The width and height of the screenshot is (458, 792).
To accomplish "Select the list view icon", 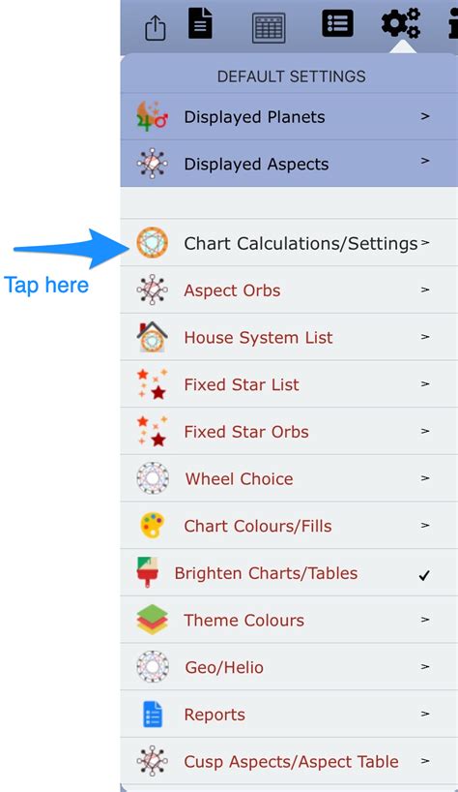I will [x=337, y=23].
